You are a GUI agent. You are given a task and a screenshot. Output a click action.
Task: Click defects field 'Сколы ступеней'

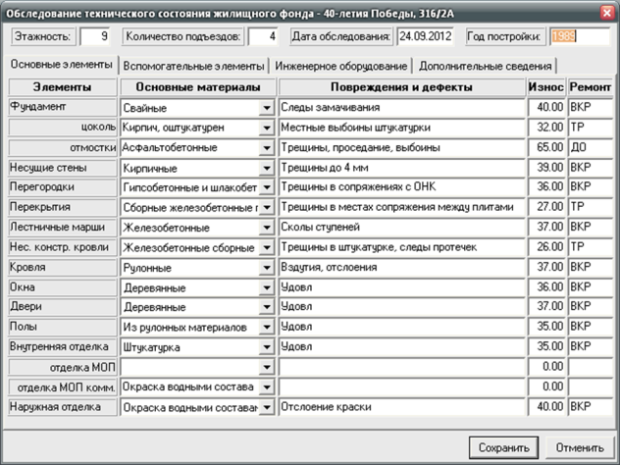[402, 228]
